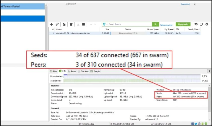The height and width of the screenshot is (126, 212).
Task: Click 'DHT: 682 nodes' in status bar
Action: pyautogui.click(x=86, y=124)
